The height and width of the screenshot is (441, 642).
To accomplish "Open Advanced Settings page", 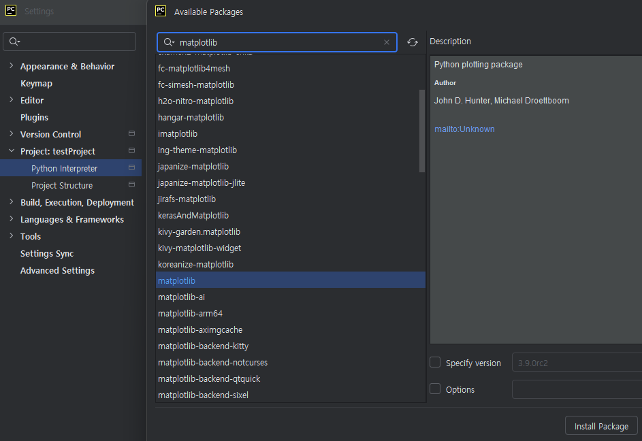I will [x=57, y=271].
